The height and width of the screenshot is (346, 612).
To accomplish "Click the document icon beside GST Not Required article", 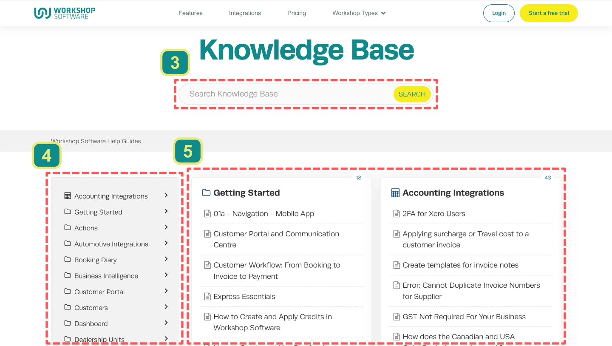I will click(x=397, y=316).
